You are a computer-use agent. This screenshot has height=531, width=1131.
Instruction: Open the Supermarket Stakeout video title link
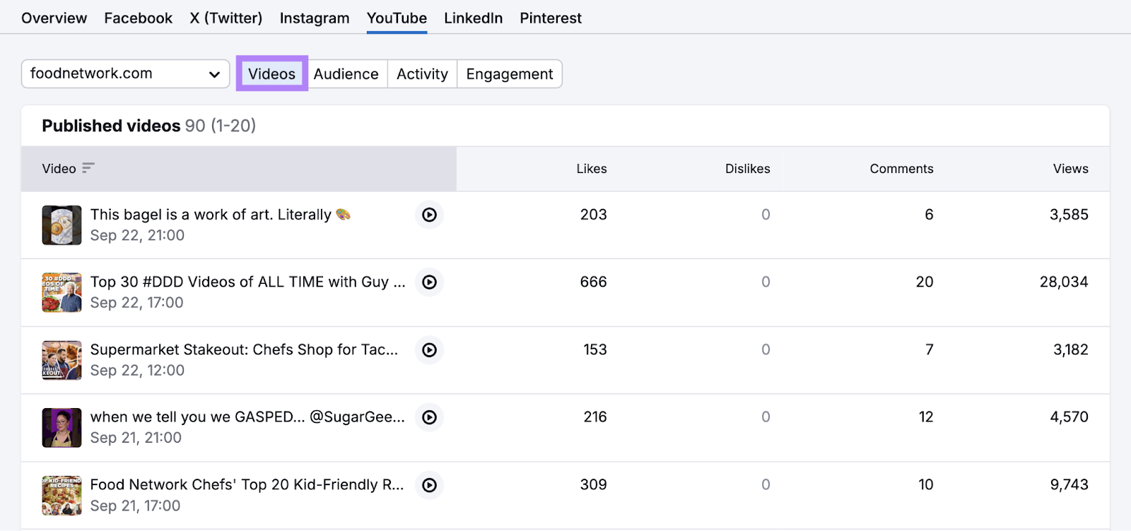coord(244,350)
